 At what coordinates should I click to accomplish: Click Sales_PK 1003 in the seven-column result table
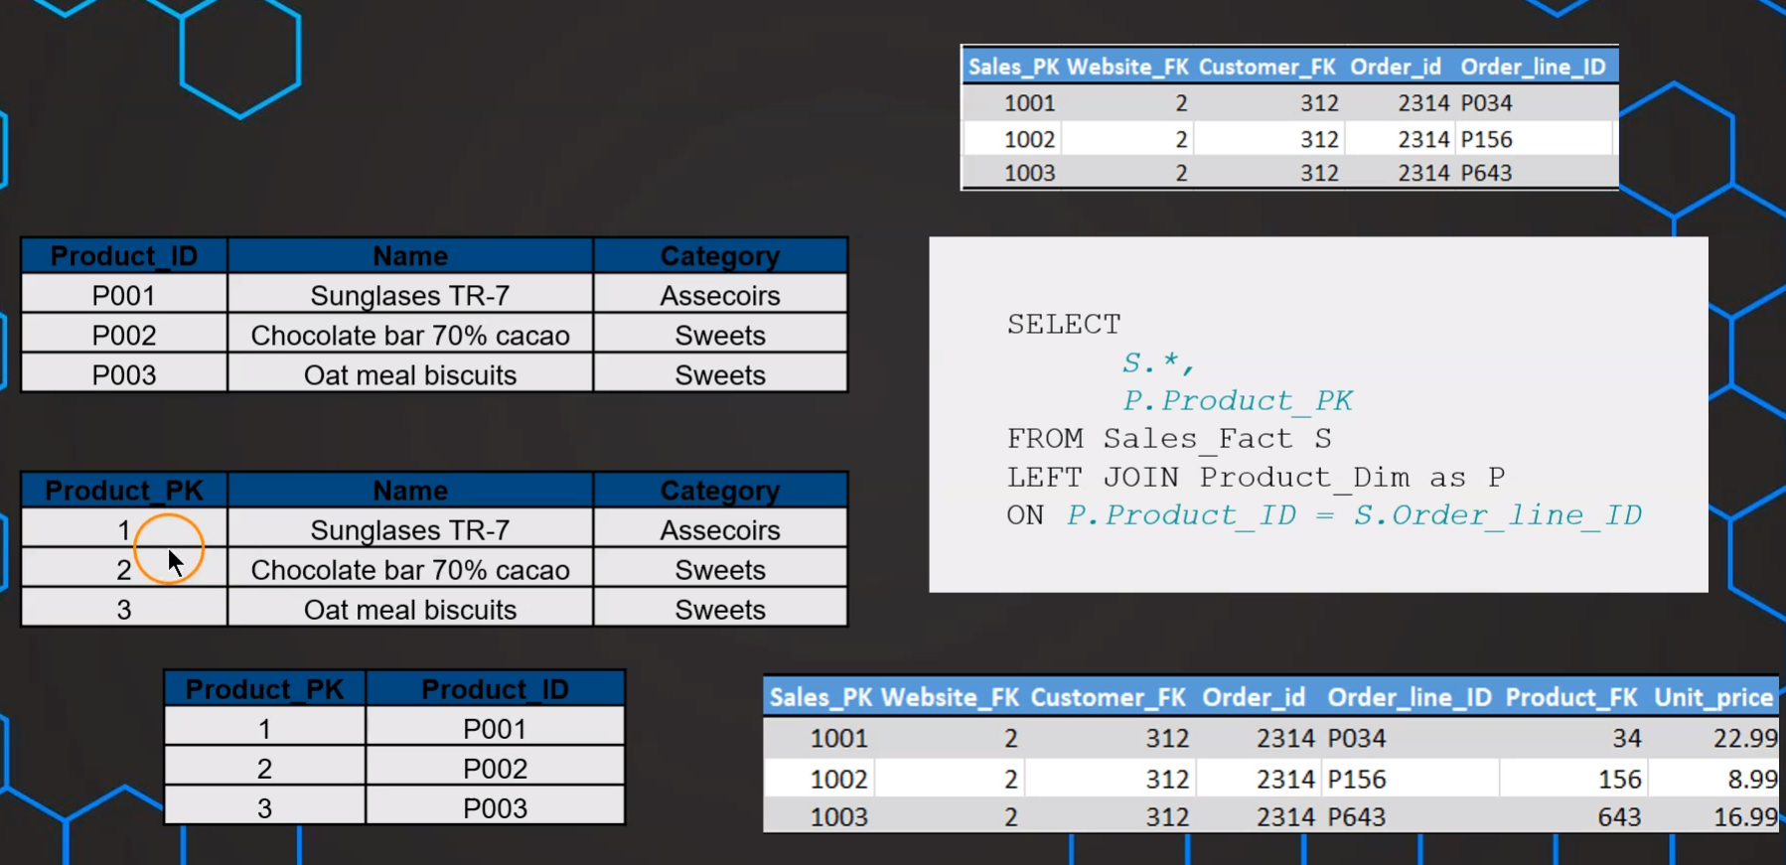tap(839, 817)
